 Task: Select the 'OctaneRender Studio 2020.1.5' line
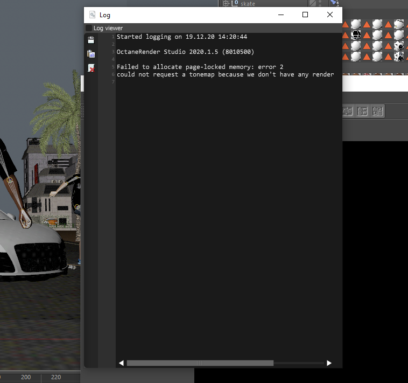[185, 52]
